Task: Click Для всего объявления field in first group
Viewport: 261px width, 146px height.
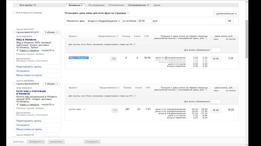Action: pyautogui.click(x=216, y=50)
